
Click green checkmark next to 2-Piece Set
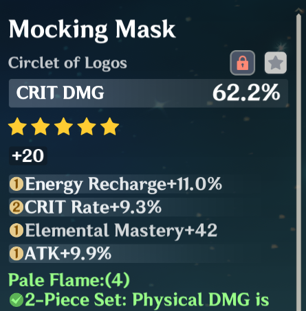coord(17,300)
